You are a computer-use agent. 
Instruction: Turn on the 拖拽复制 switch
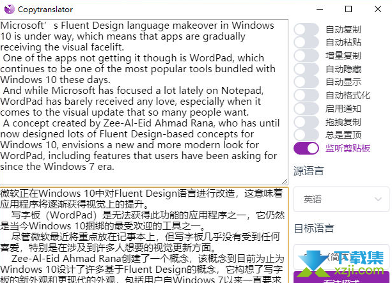306,122
